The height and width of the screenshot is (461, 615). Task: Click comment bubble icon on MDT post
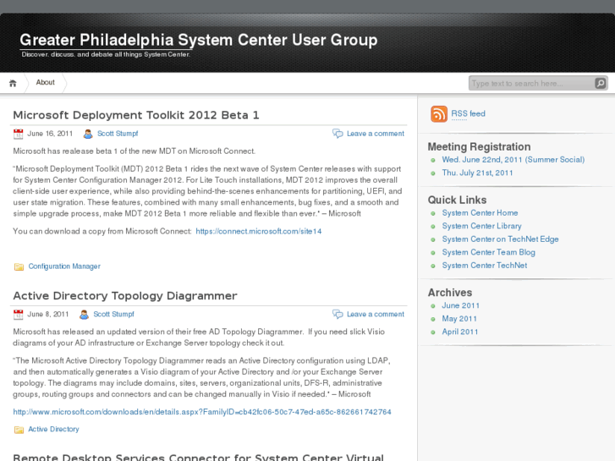338,134
